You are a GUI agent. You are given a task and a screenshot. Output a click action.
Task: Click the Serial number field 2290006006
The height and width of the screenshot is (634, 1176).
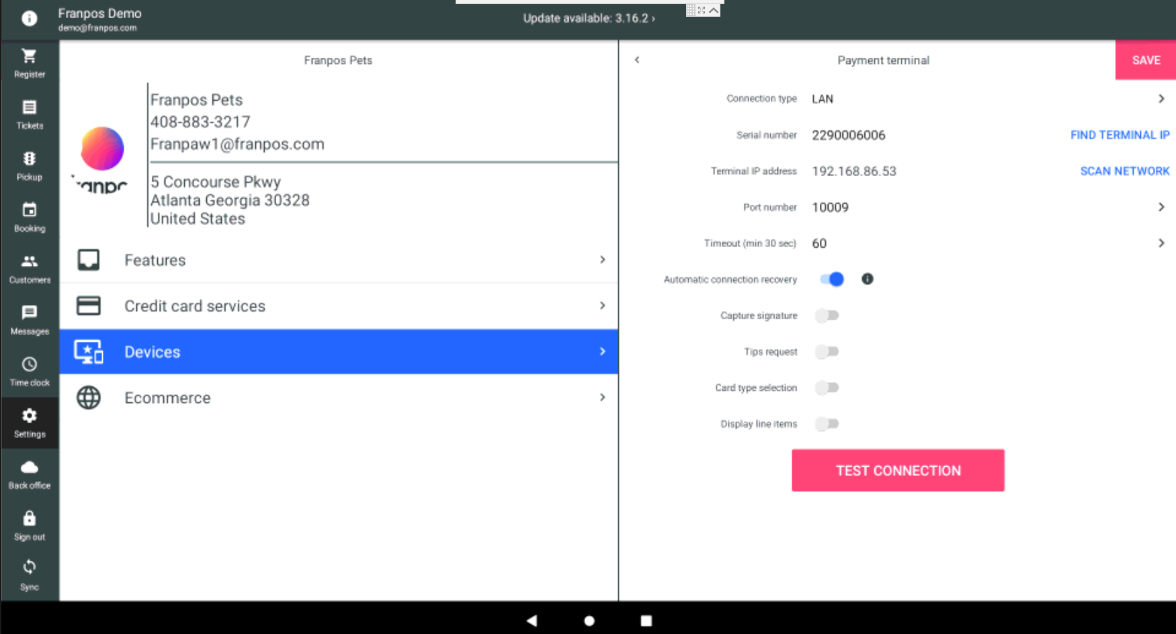849,135
